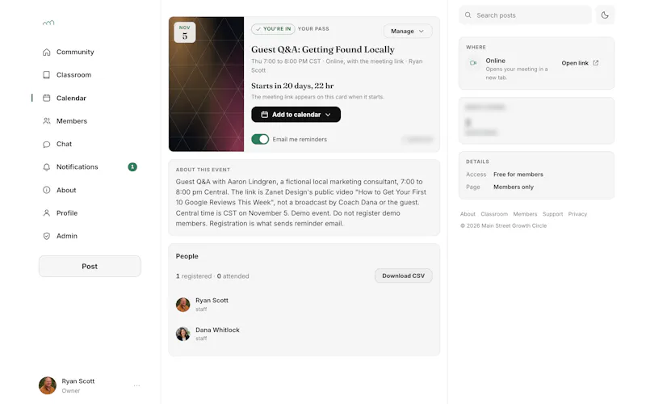Image resolution: width=646 pixels, height=404 pixels.
Task: Click Dana Whitlock's name in People list
Action: click(x=217, y=330)
